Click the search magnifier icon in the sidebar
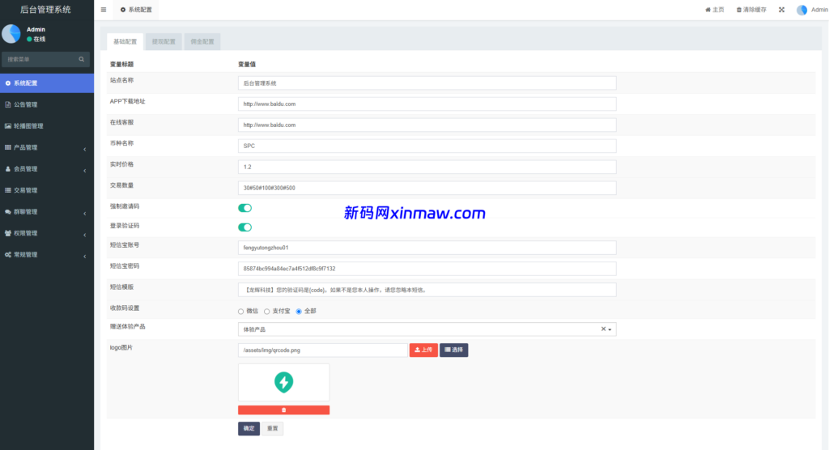Viewport: 829px width, 450px height. [x=82, y=59]
